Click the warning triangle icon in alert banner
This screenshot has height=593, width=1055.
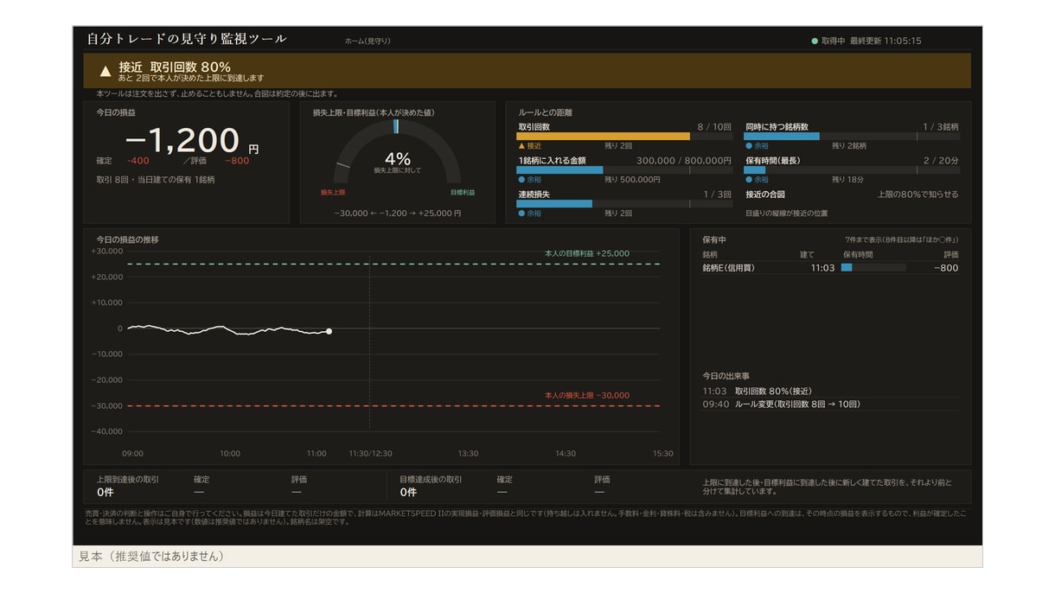pyautogui.click(x=105, y=71)
